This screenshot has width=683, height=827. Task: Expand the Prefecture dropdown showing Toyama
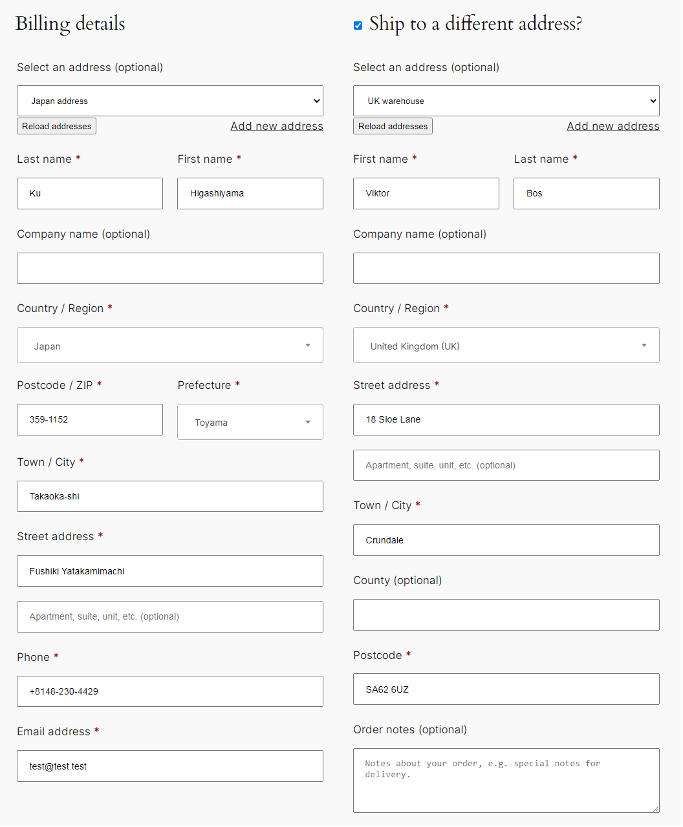(x=250, y=422)
